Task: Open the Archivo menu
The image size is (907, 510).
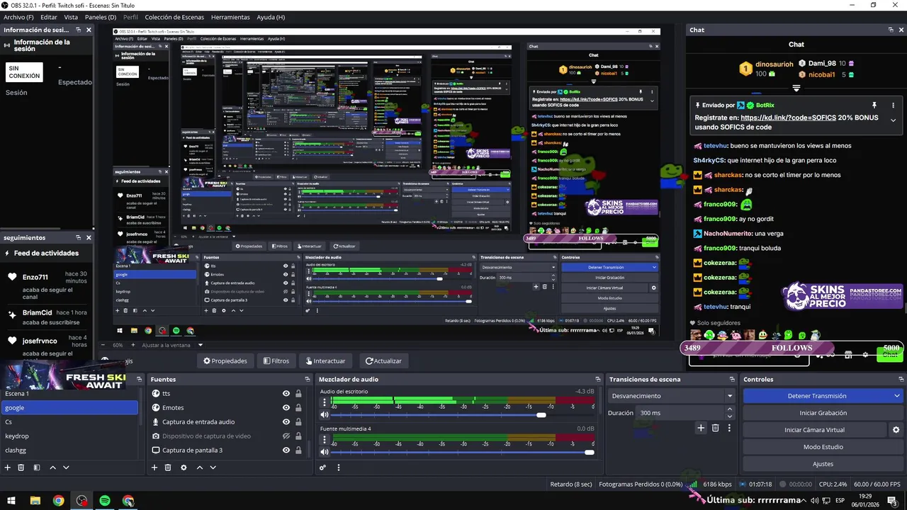Action: (18, 17)
